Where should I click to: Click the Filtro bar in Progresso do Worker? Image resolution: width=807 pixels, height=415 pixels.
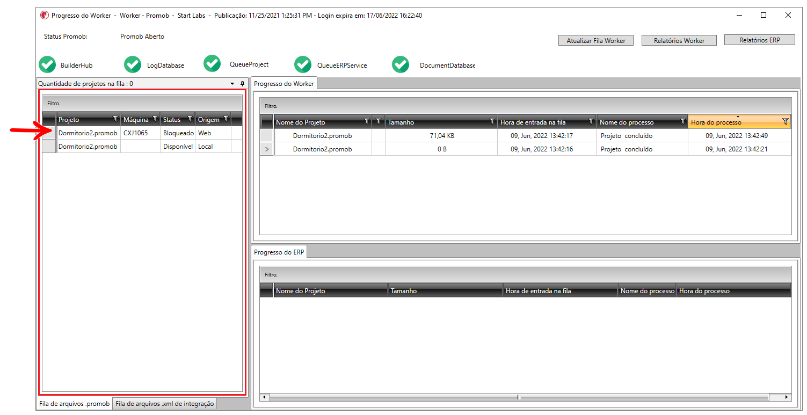point(526,106)
